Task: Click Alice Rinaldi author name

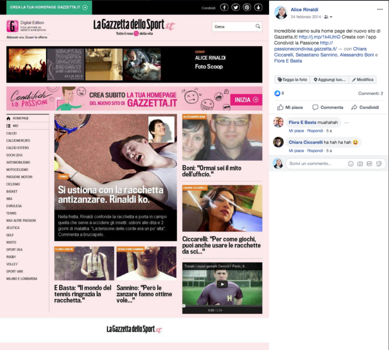Action: (x=304, y=10)
